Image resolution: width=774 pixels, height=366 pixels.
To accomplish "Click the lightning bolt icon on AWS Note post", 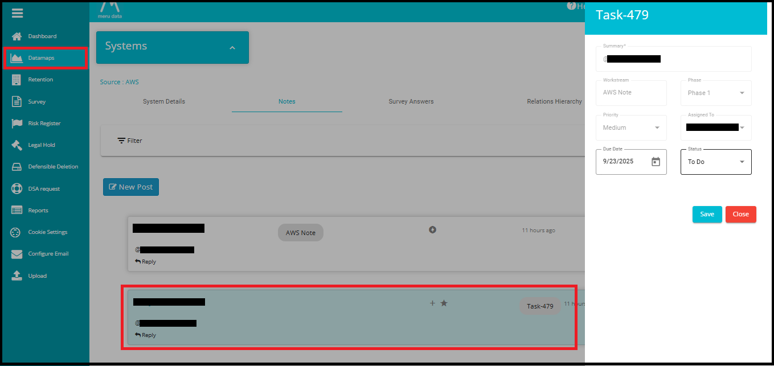I will tap(432, 230).
